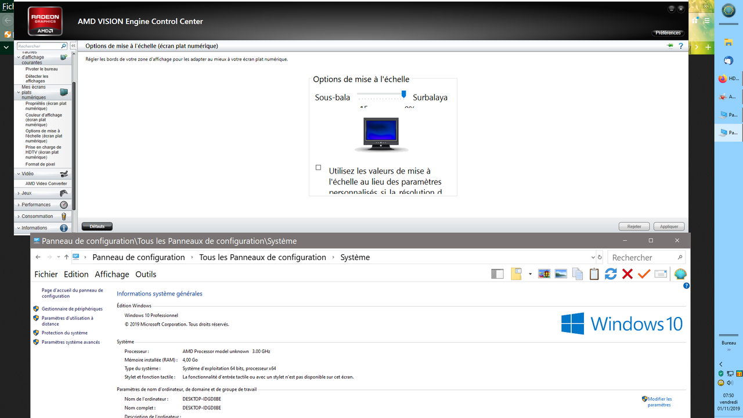
Task: Open 'Paramètres d'utilisation à distance' link
Action: [x=67, y=321]
